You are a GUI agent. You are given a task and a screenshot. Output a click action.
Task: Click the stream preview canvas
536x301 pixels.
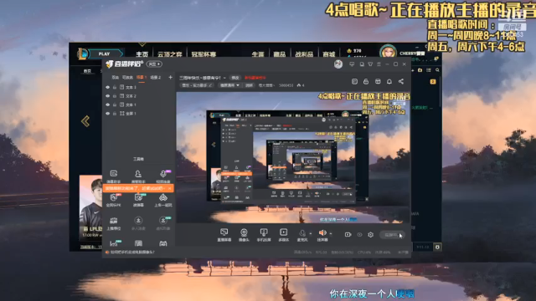point(293,157)
